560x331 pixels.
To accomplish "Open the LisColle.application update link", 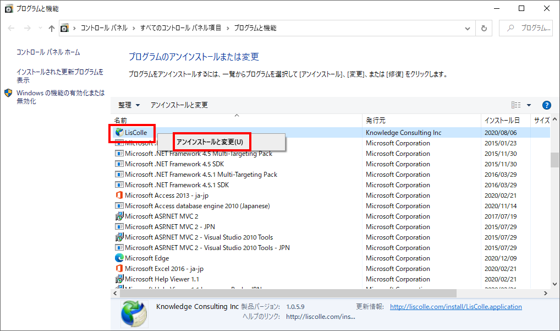I will (x=455, y=307).
